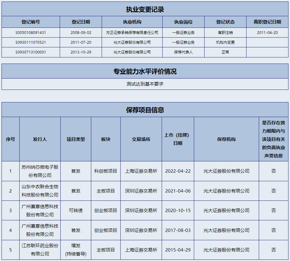Click sequence number 3 in project table

coord(10,211)
